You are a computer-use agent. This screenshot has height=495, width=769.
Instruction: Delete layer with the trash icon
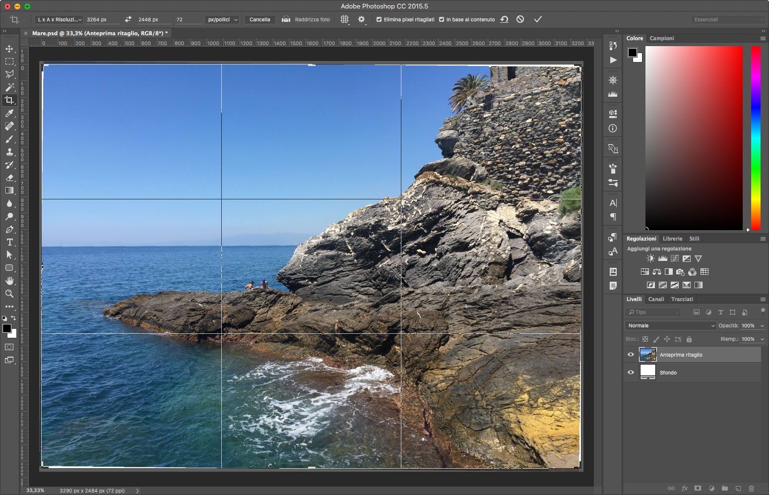coord(751,489)
